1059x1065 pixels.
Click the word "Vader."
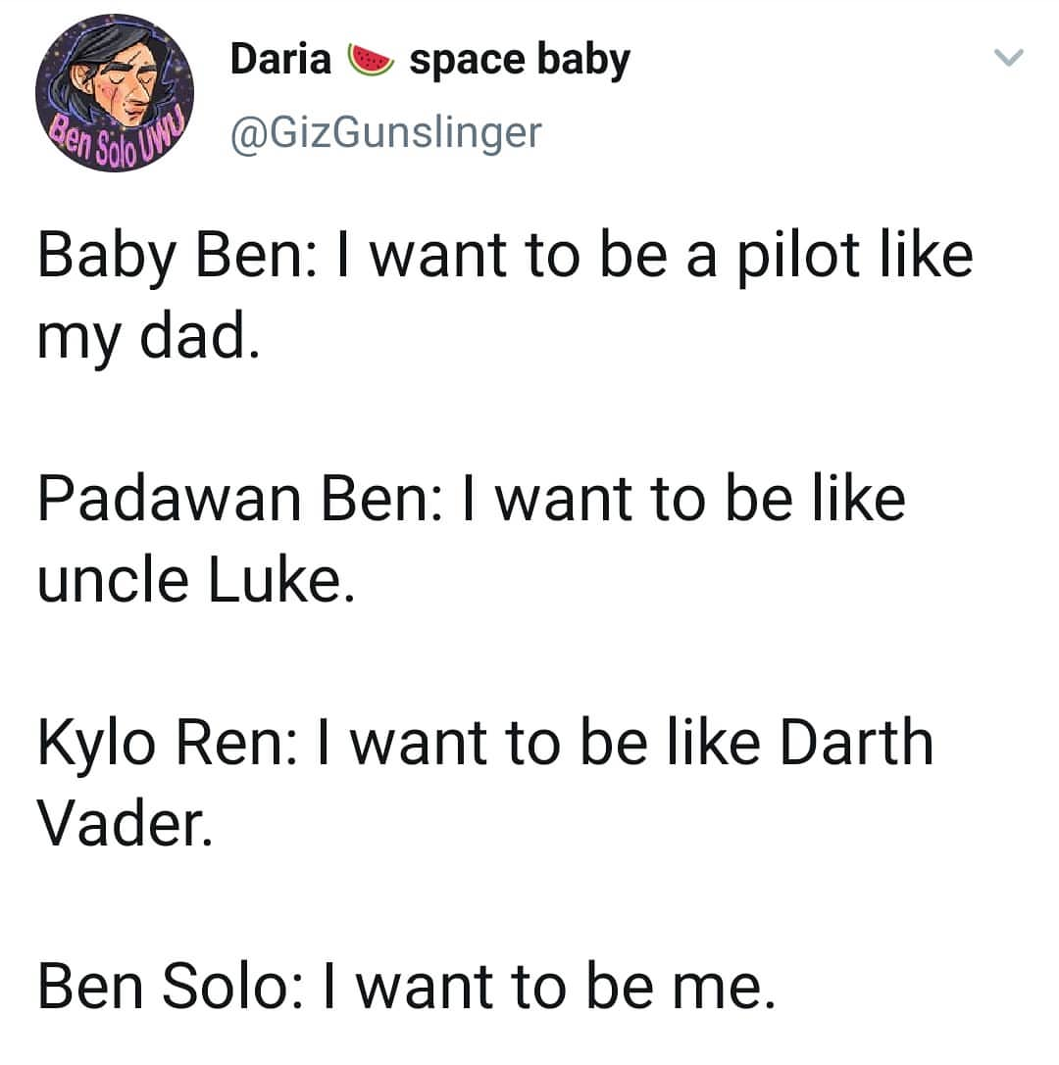tap(126, 825)
